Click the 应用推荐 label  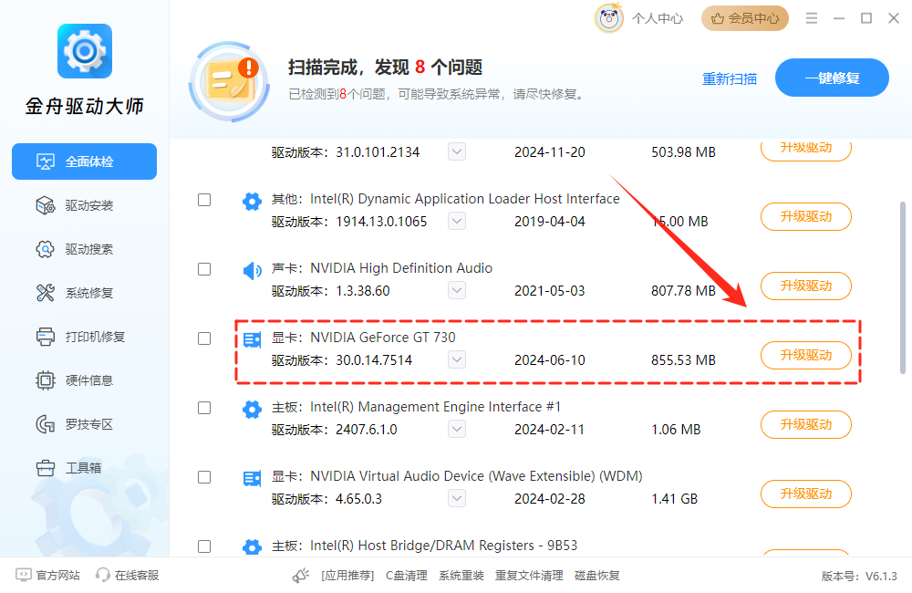[x=347, y=576]
